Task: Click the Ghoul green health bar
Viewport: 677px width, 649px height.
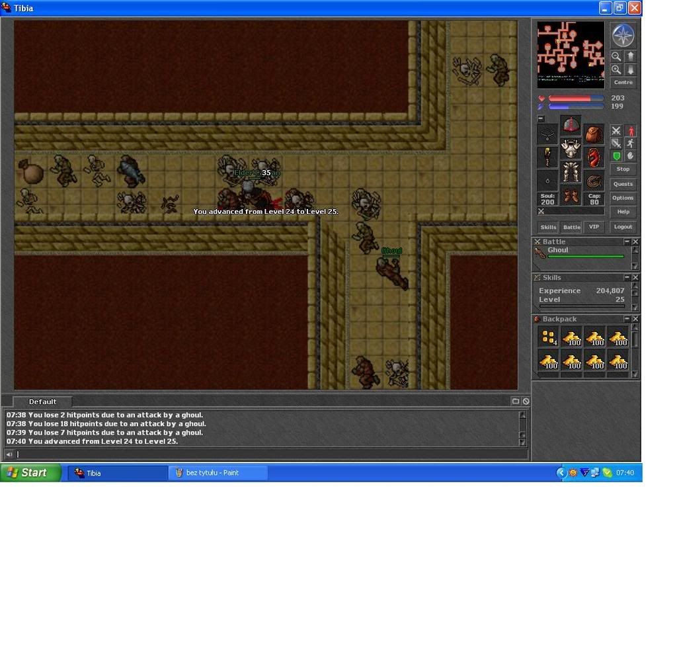Action: pyautogui.click(x=586, y=257)
